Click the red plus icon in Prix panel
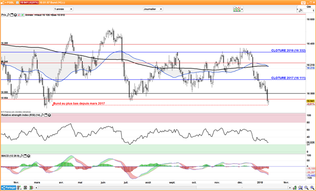This screenshot has height=191, width=316. [19, 15]
